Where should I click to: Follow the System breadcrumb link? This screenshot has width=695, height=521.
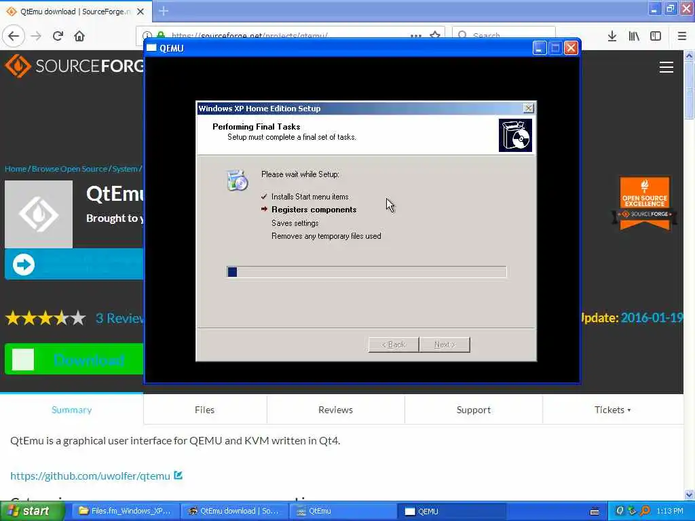(125, 169)
